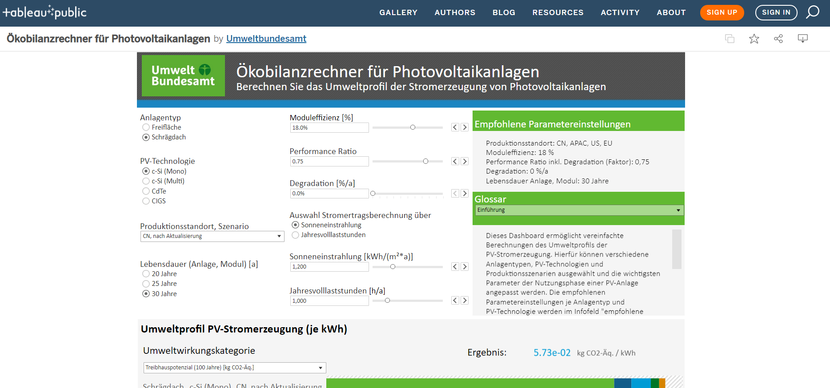Go to the Resources menu
This screenshot has width=830, height=388.
point(557,12)
